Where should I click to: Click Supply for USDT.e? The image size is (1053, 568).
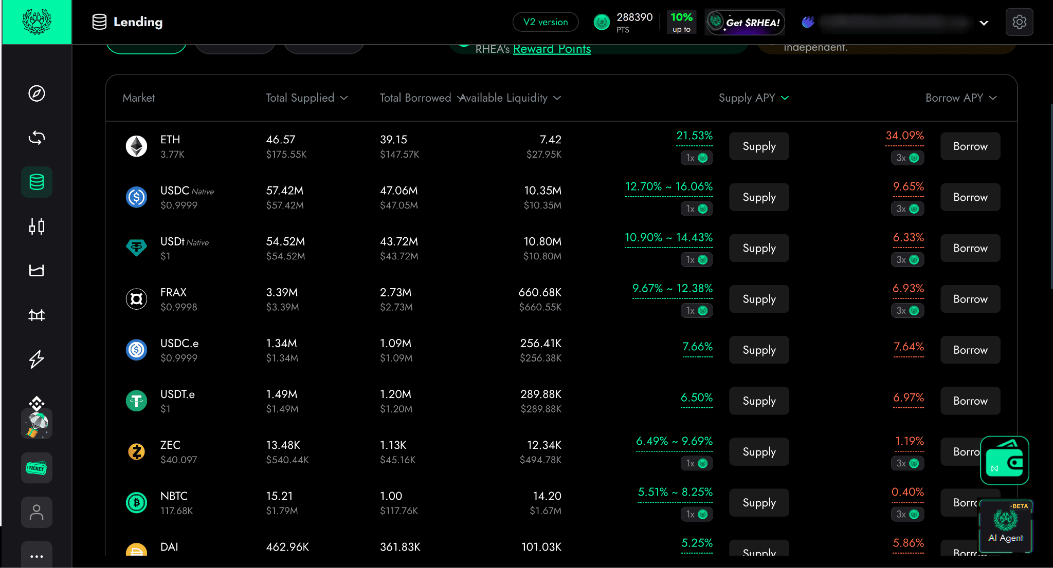pyautogui.click(x=759, y=401)
